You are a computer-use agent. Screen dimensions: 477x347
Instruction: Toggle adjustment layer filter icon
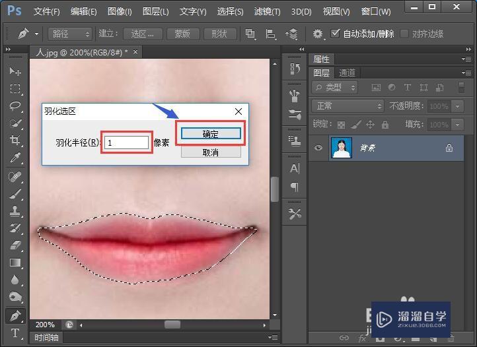[x=392, y=88]
